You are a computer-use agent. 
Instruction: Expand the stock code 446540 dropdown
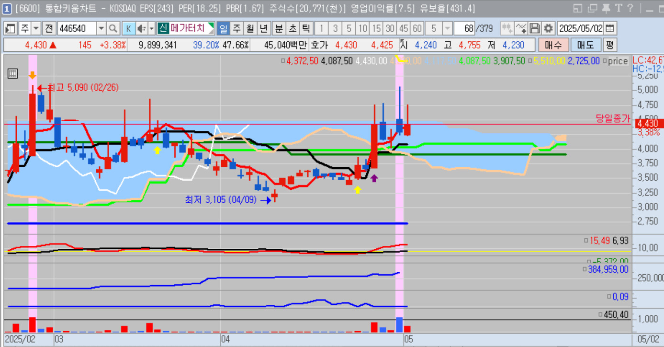click(x=101, y=29)
